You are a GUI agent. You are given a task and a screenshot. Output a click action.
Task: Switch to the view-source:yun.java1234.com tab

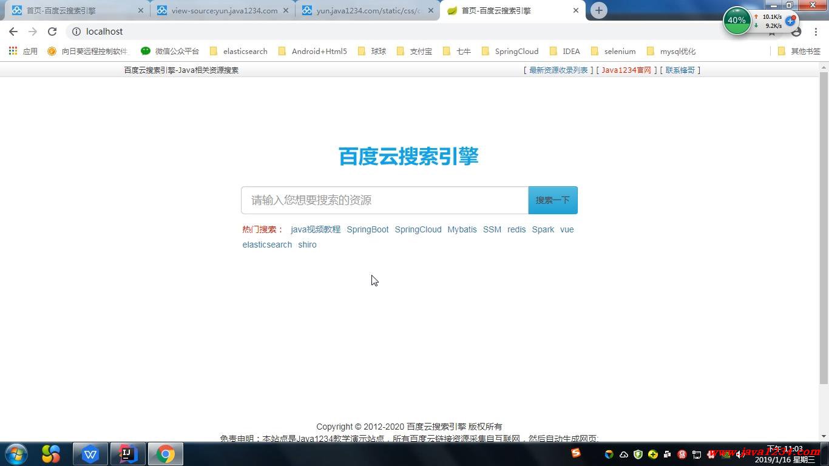223,10
